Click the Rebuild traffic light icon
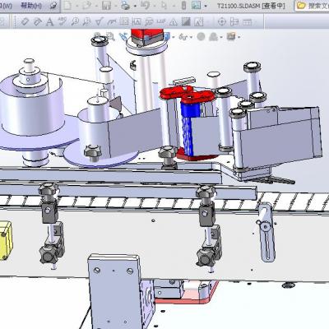 click(x=184, y=5)
